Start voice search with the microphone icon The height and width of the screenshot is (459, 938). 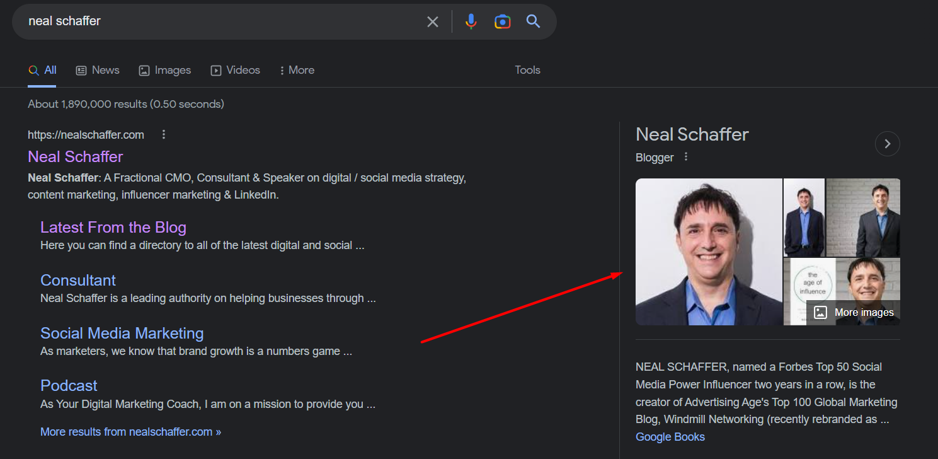click(x=471, y=21)
